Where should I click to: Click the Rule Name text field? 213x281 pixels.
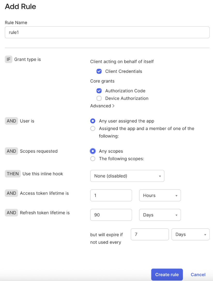pyautogui.click(x=107, y=33)
